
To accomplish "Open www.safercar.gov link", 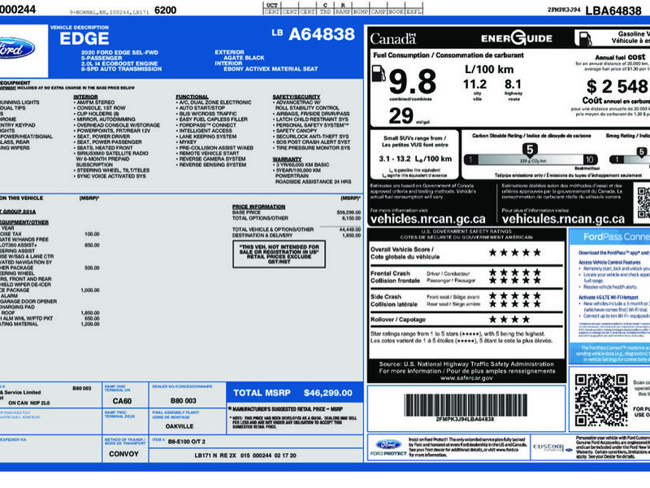I will tap(466, 378).
